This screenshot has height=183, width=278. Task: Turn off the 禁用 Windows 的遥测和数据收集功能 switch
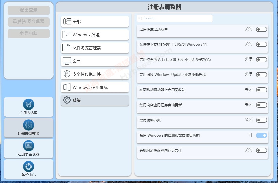tap(261, 135)
